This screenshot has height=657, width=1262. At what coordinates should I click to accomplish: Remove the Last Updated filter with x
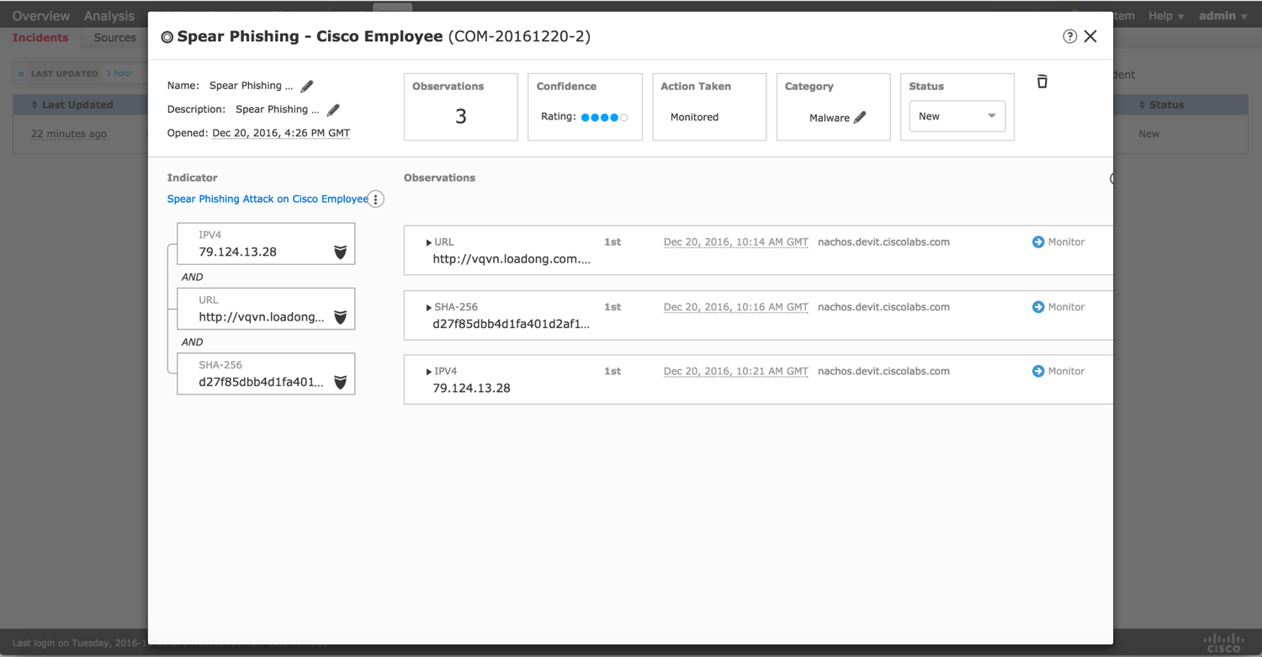click(21, 74)
